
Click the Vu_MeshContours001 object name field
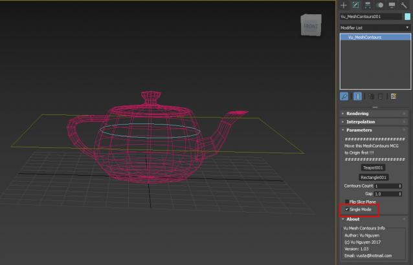point(371,17)
